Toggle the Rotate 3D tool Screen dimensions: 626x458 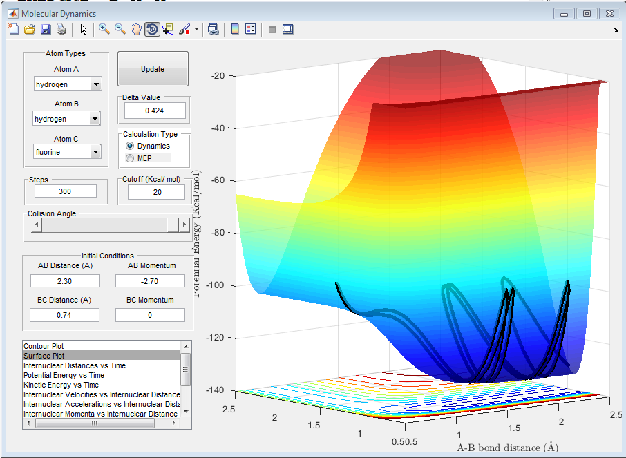coord(152,29)
